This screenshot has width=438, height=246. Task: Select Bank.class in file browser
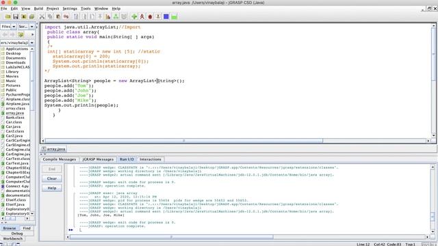(x=15, y=118)
